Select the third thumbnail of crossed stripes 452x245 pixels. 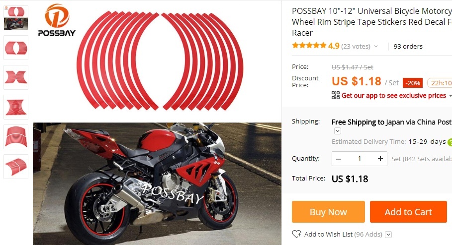click(16, 77)
